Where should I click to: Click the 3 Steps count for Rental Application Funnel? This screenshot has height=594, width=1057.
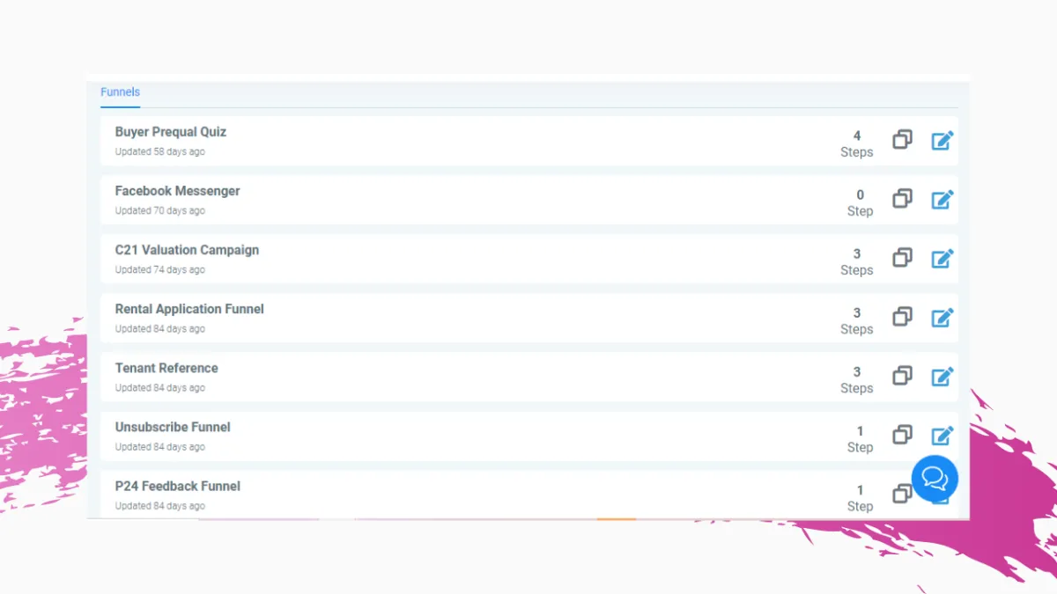857,320
